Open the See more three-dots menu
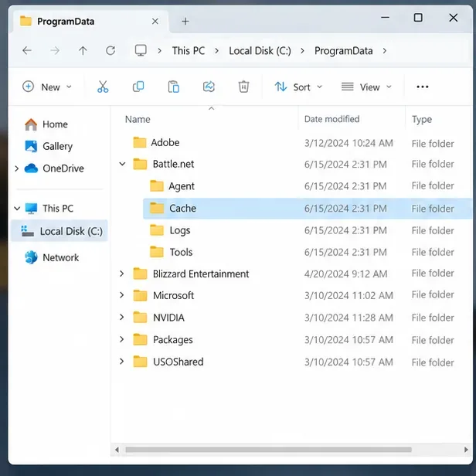 (x=422, y=87)
